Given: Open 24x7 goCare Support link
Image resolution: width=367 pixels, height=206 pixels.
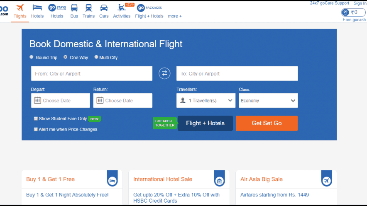Looking at the screenshot, I should pos(329,3).
